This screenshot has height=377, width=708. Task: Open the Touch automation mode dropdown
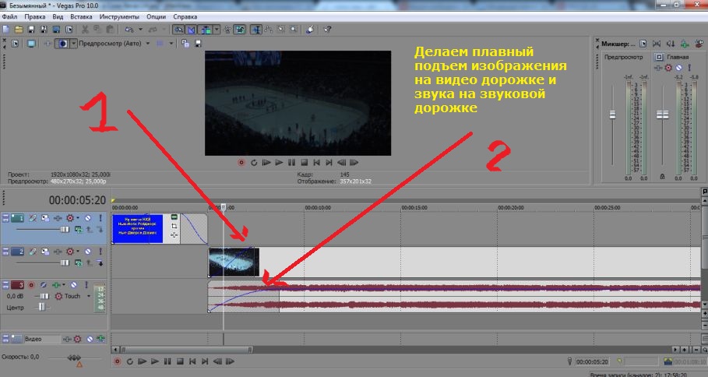[x=89, y=296]
